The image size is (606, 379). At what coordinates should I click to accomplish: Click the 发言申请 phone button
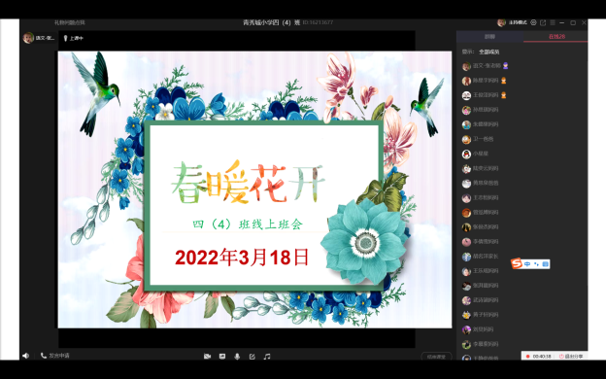click(x=55, y=356)
